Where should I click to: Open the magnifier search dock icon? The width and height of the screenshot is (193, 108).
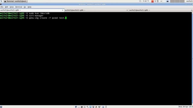pos(87,107)
